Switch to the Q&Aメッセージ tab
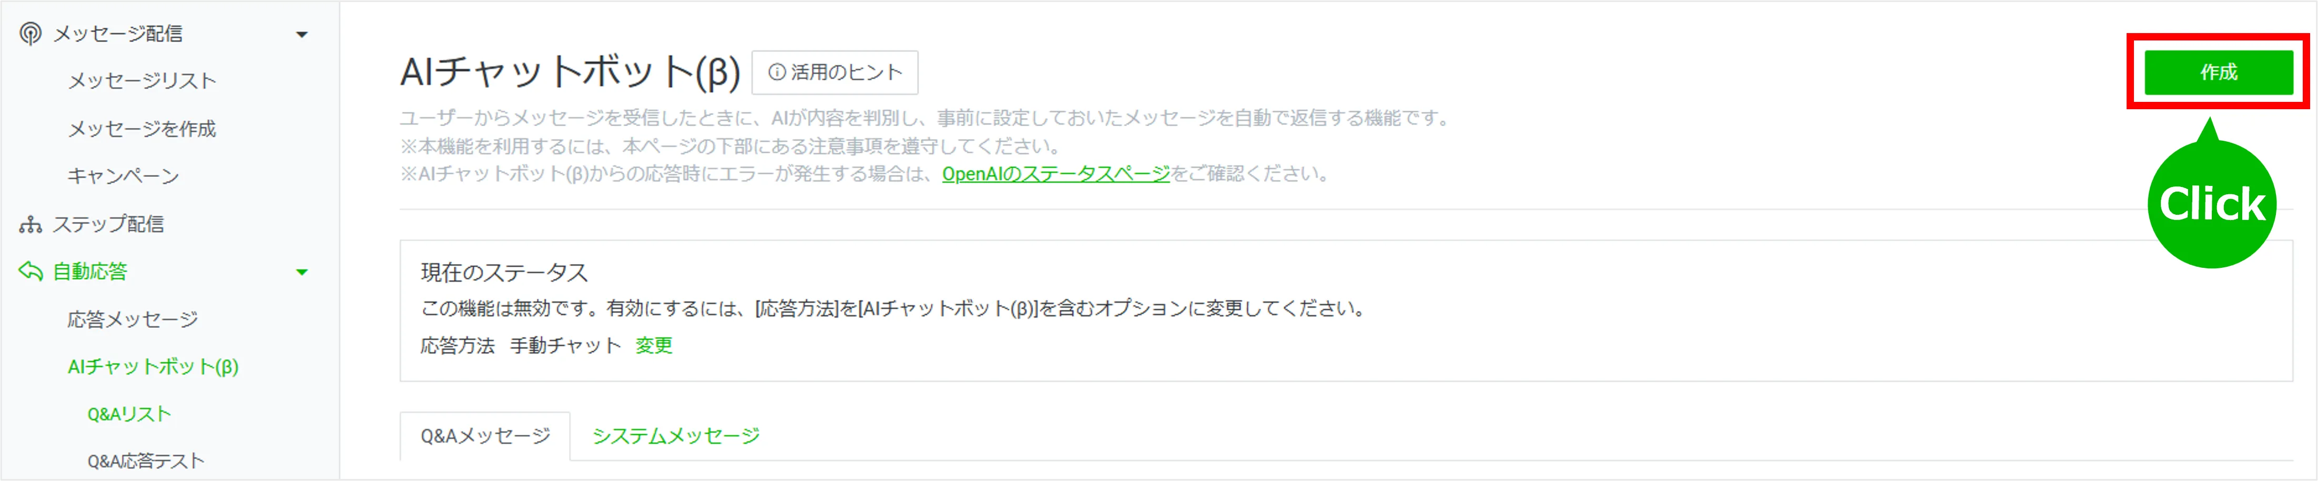2318x481 pixels. coord(485,436)
